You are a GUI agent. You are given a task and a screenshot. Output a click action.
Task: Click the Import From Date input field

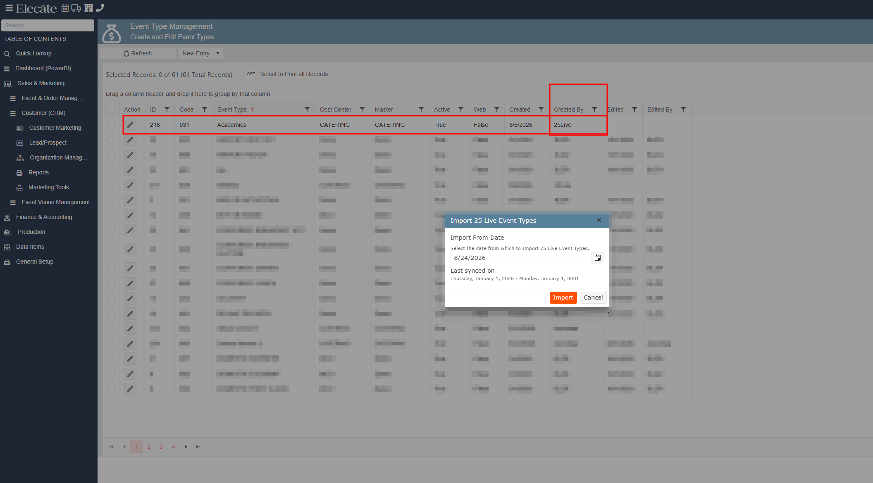(x=521, y=258)
